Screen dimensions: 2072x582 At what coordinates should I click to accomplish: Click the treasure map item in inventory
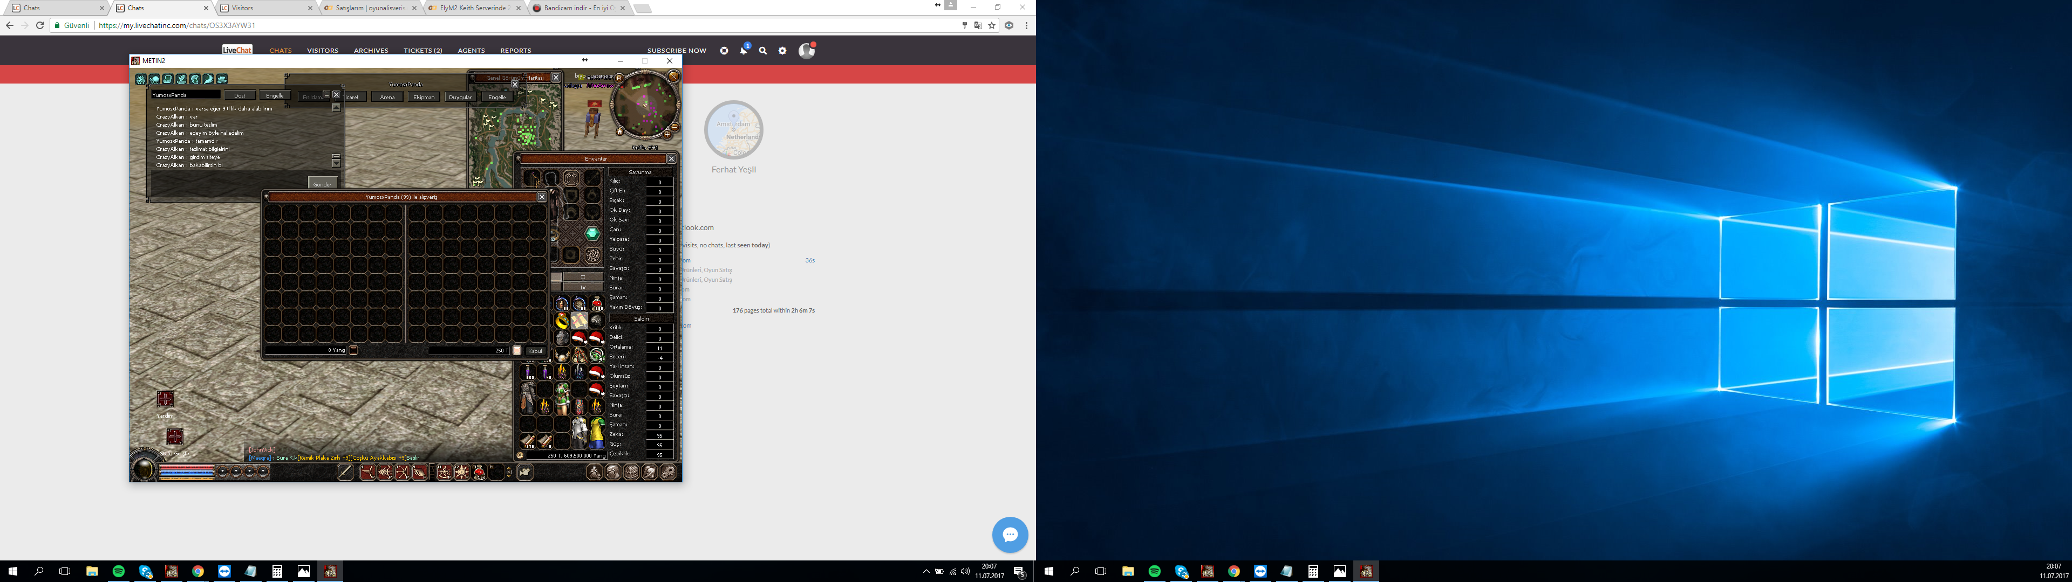(x=579, y=321)
